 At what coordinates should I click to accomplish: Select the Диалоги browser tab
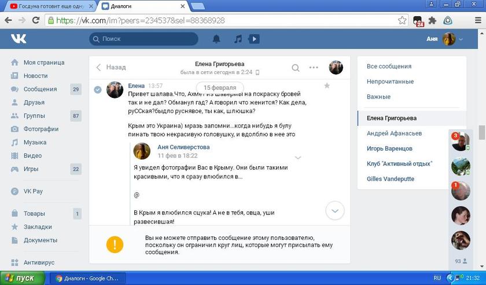pyautogui.click(x=143, y=6)
